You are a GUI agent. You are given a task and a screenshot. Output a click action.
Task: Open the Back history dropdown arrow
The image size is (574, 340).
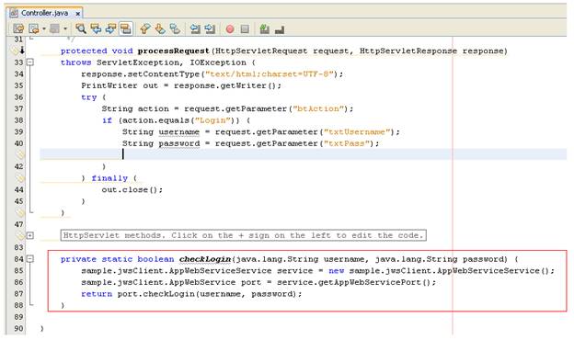pos(44,28)
